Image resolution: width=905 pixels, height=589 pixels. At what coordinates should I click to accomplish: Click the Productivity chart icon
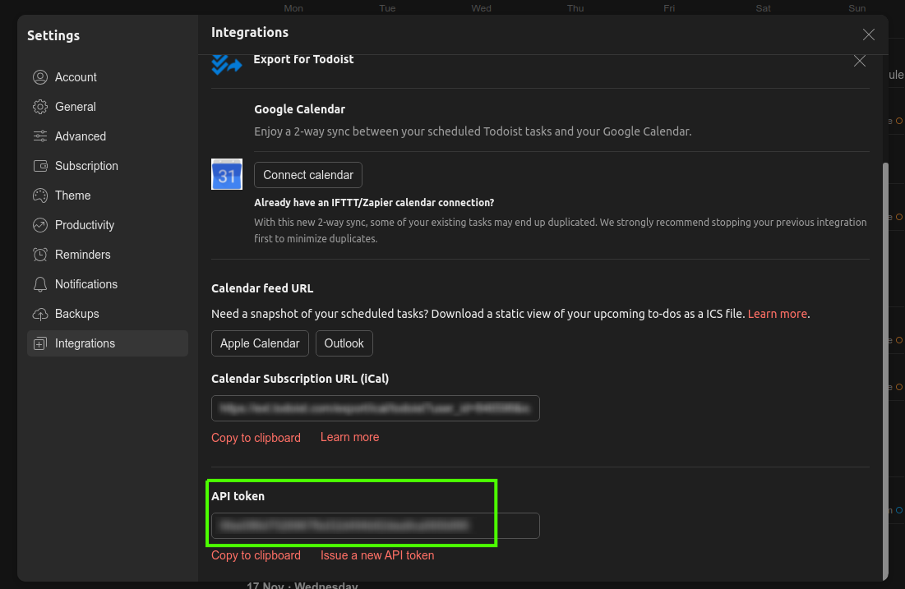[x=39, y=225]
